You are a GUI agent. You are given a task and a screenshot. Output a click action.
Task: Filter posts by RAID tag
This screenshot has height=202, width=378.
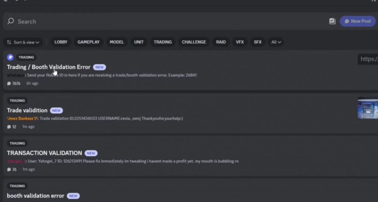click(221, 42)
